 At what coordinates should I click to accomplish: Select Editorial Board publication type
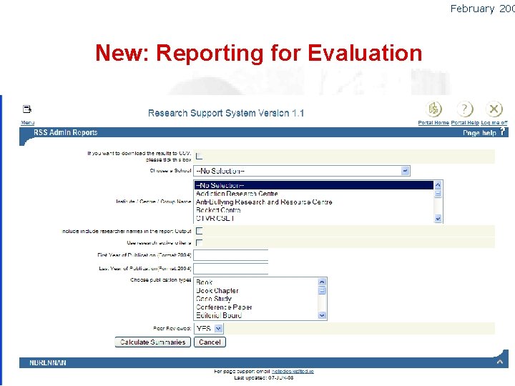point(256,315)
